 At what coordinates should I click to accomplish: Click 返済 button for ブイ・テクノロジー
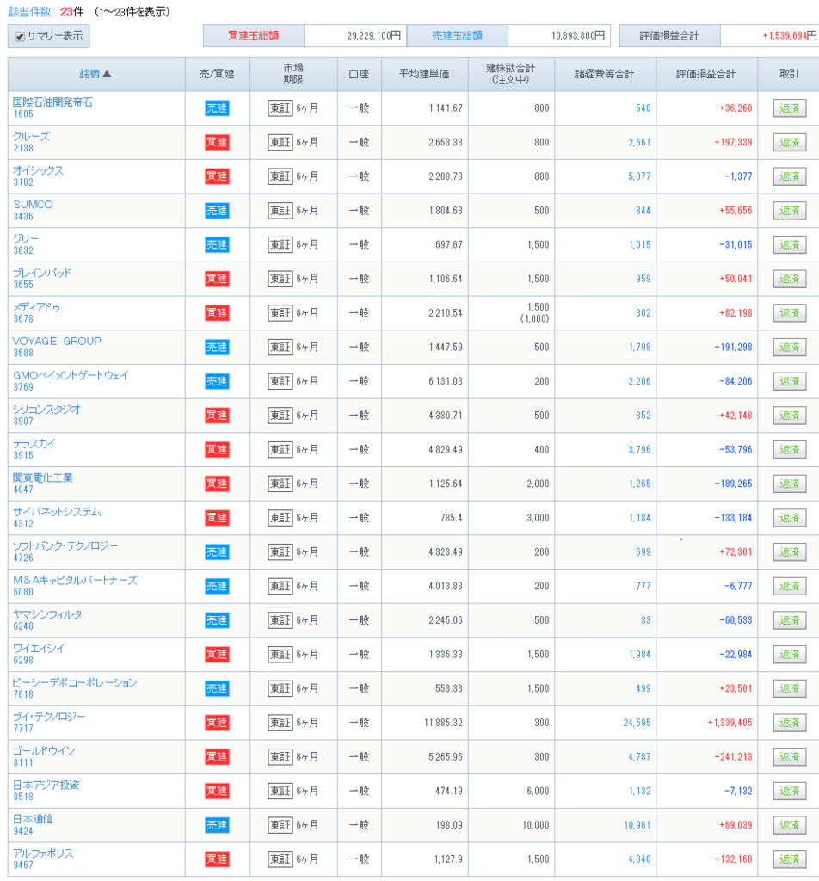coord(789,723)
